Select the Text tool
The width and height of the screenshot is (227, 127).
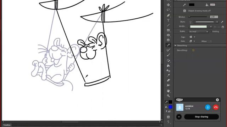tap(168, 20)
